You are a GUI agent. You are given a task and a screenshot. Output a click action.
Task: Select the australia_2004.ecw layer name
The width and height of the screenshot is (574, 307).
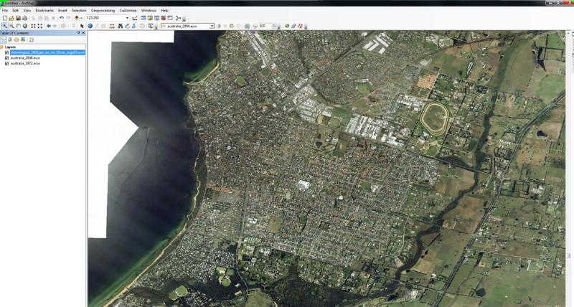pos(25,58)
